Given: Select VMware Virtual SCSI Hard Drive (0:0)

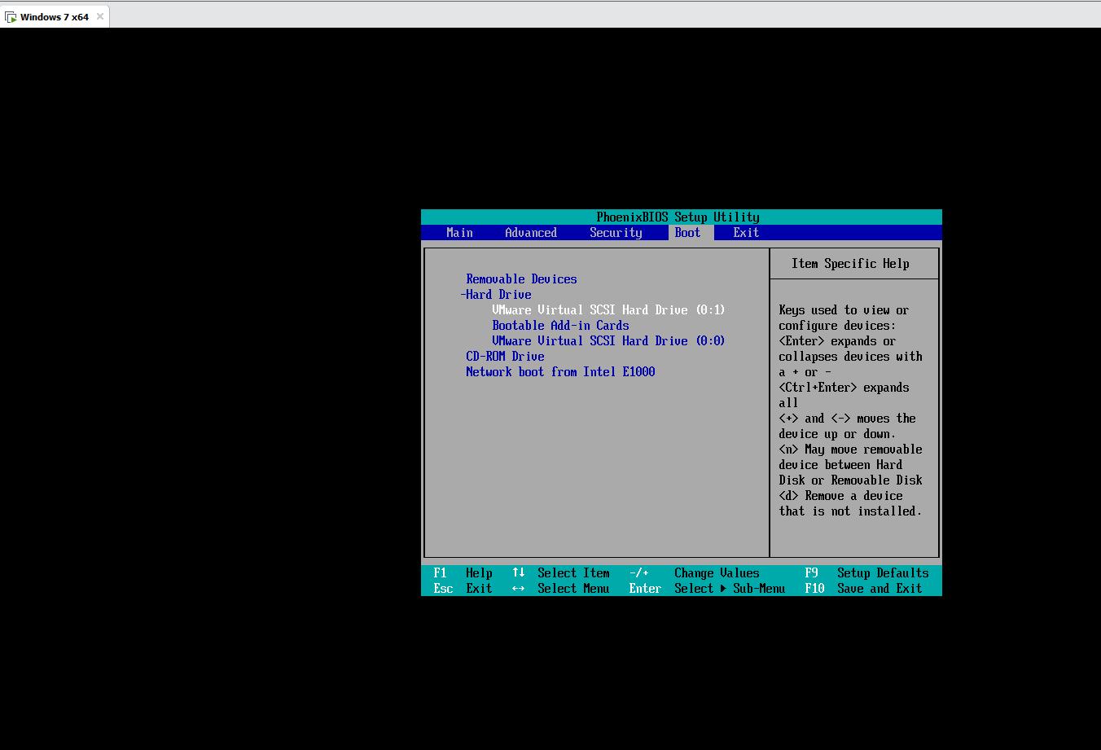Looking at the screenshot, I should 608,341.
